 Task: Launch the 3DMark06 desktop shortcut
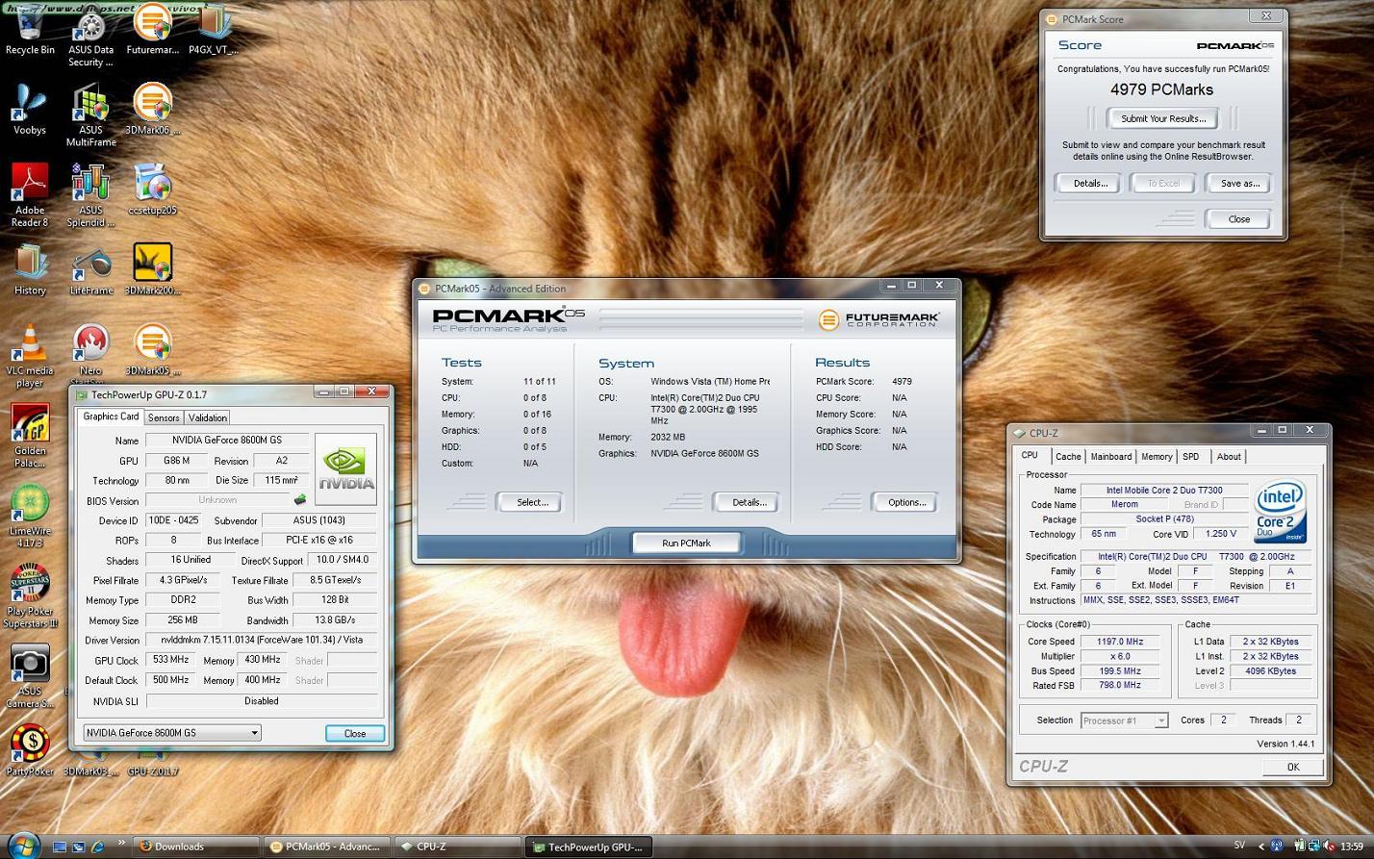[x=152, y=110]
